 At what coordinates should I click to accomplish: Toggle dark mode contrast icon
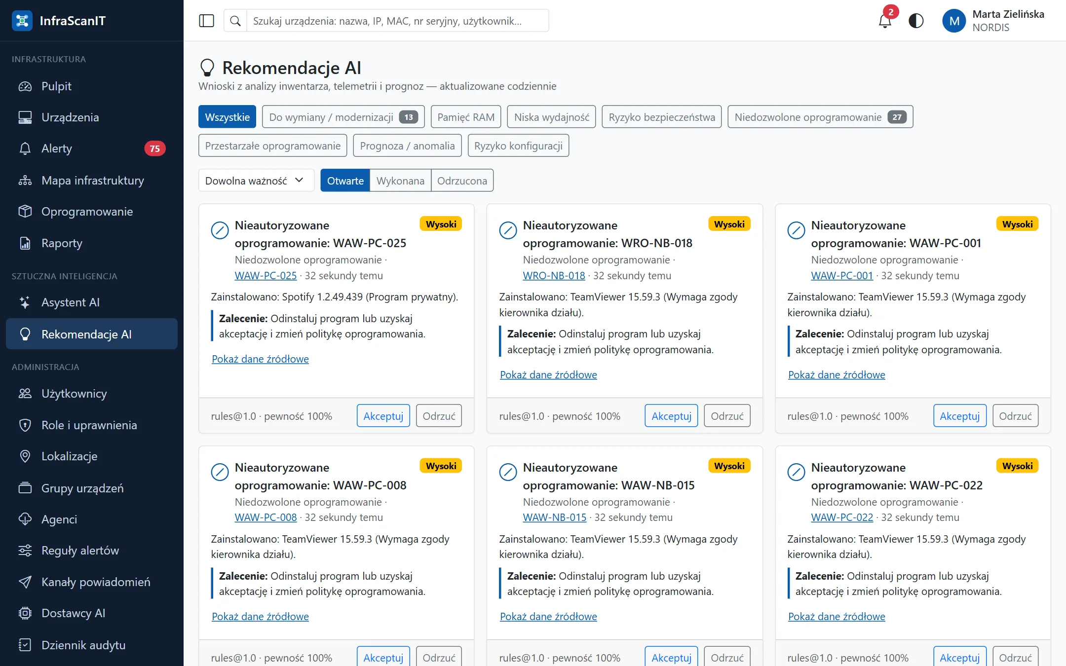916,21
